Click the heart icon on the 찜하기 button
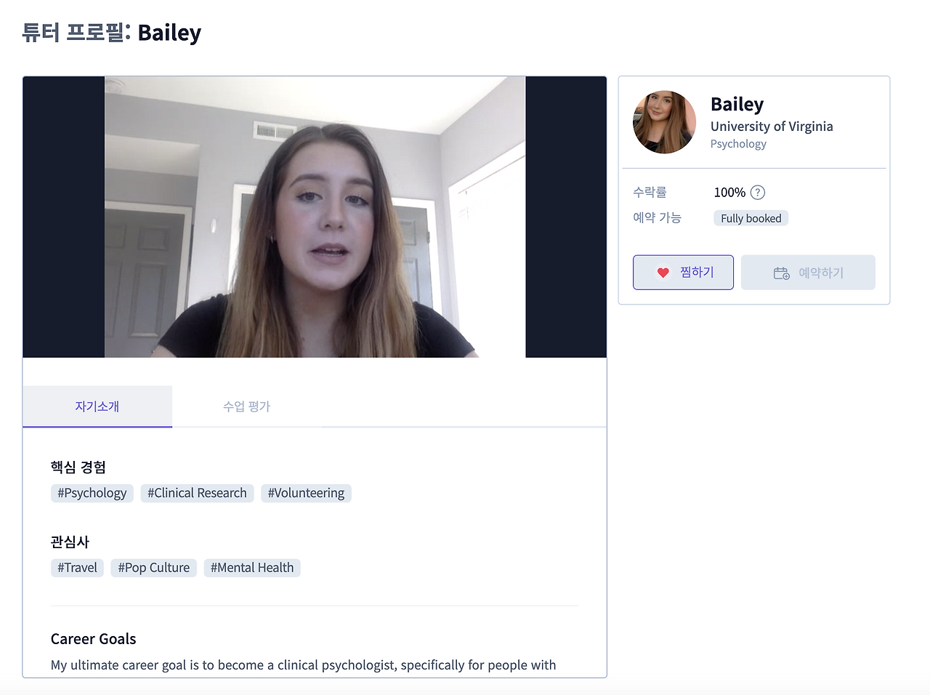Image resolution: width=930 pixels, height=695 pixels. click(663, 273)
